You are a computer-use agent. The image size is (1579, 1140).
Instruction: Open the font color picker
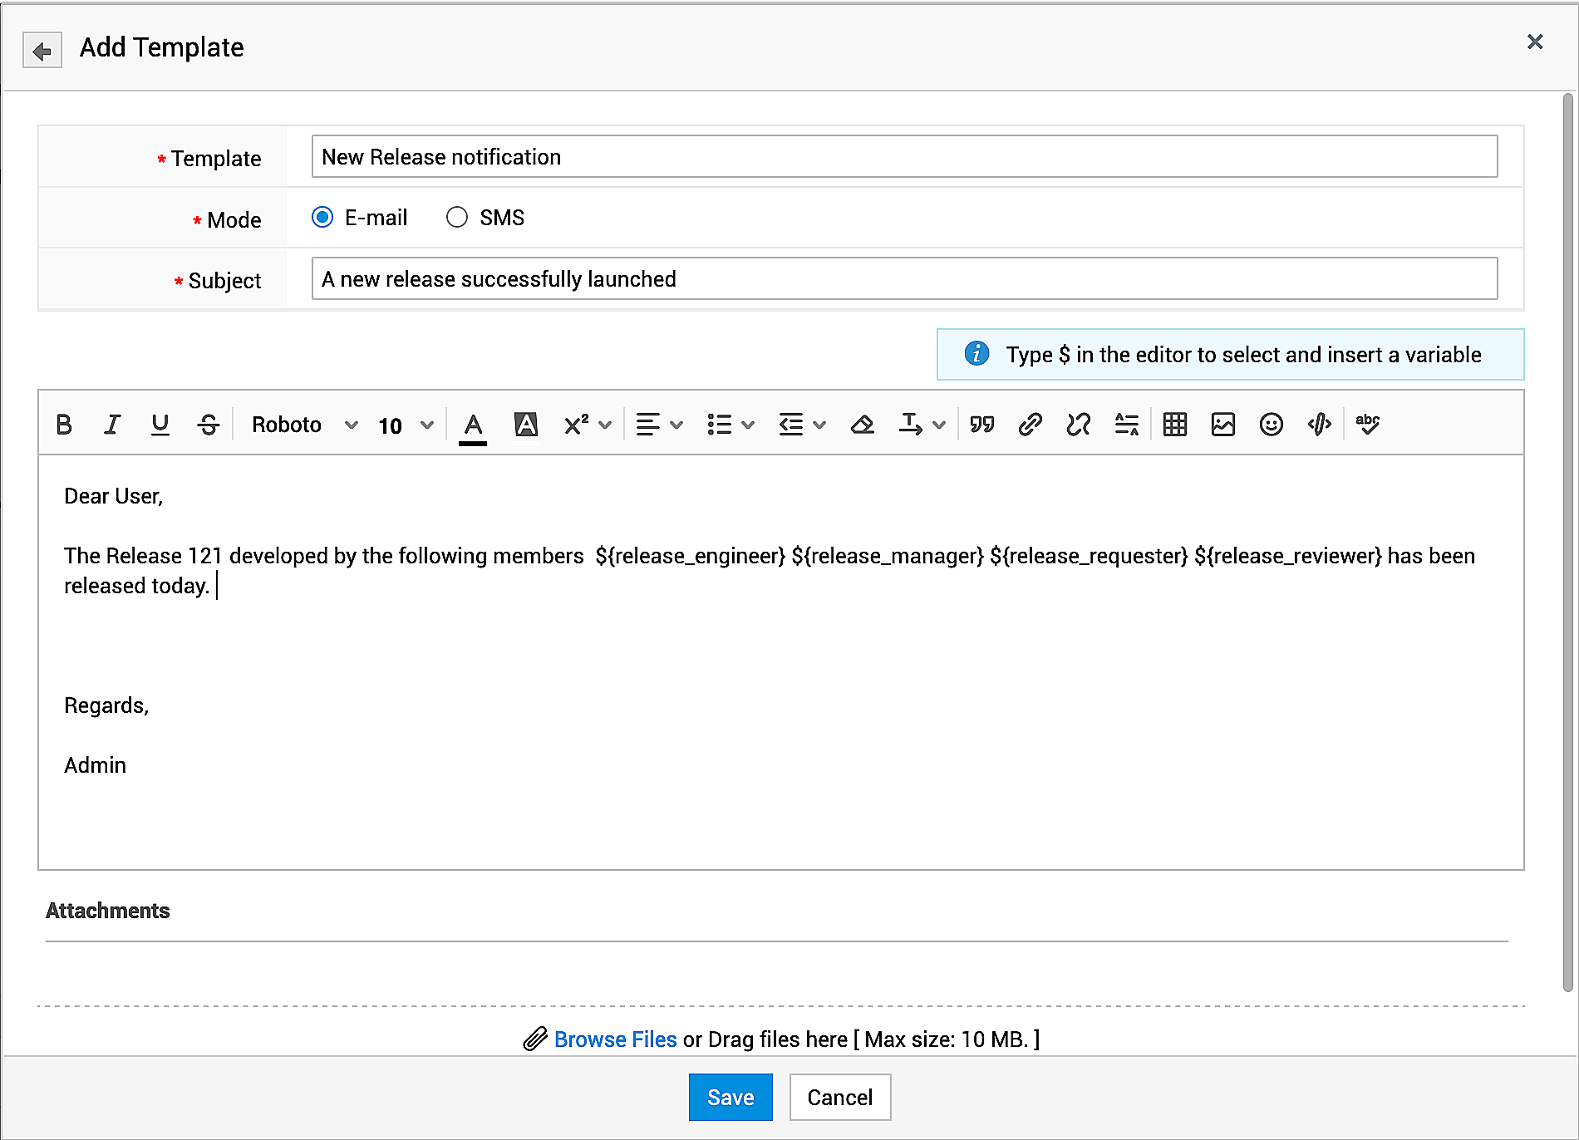point(473,425)
